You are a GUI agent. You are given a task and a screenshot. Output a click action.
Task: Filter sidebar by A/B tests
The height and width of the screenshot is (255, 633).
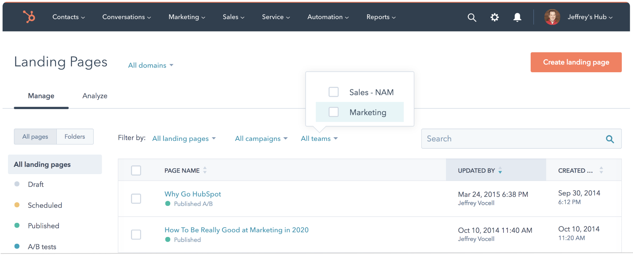pos(42,247)
